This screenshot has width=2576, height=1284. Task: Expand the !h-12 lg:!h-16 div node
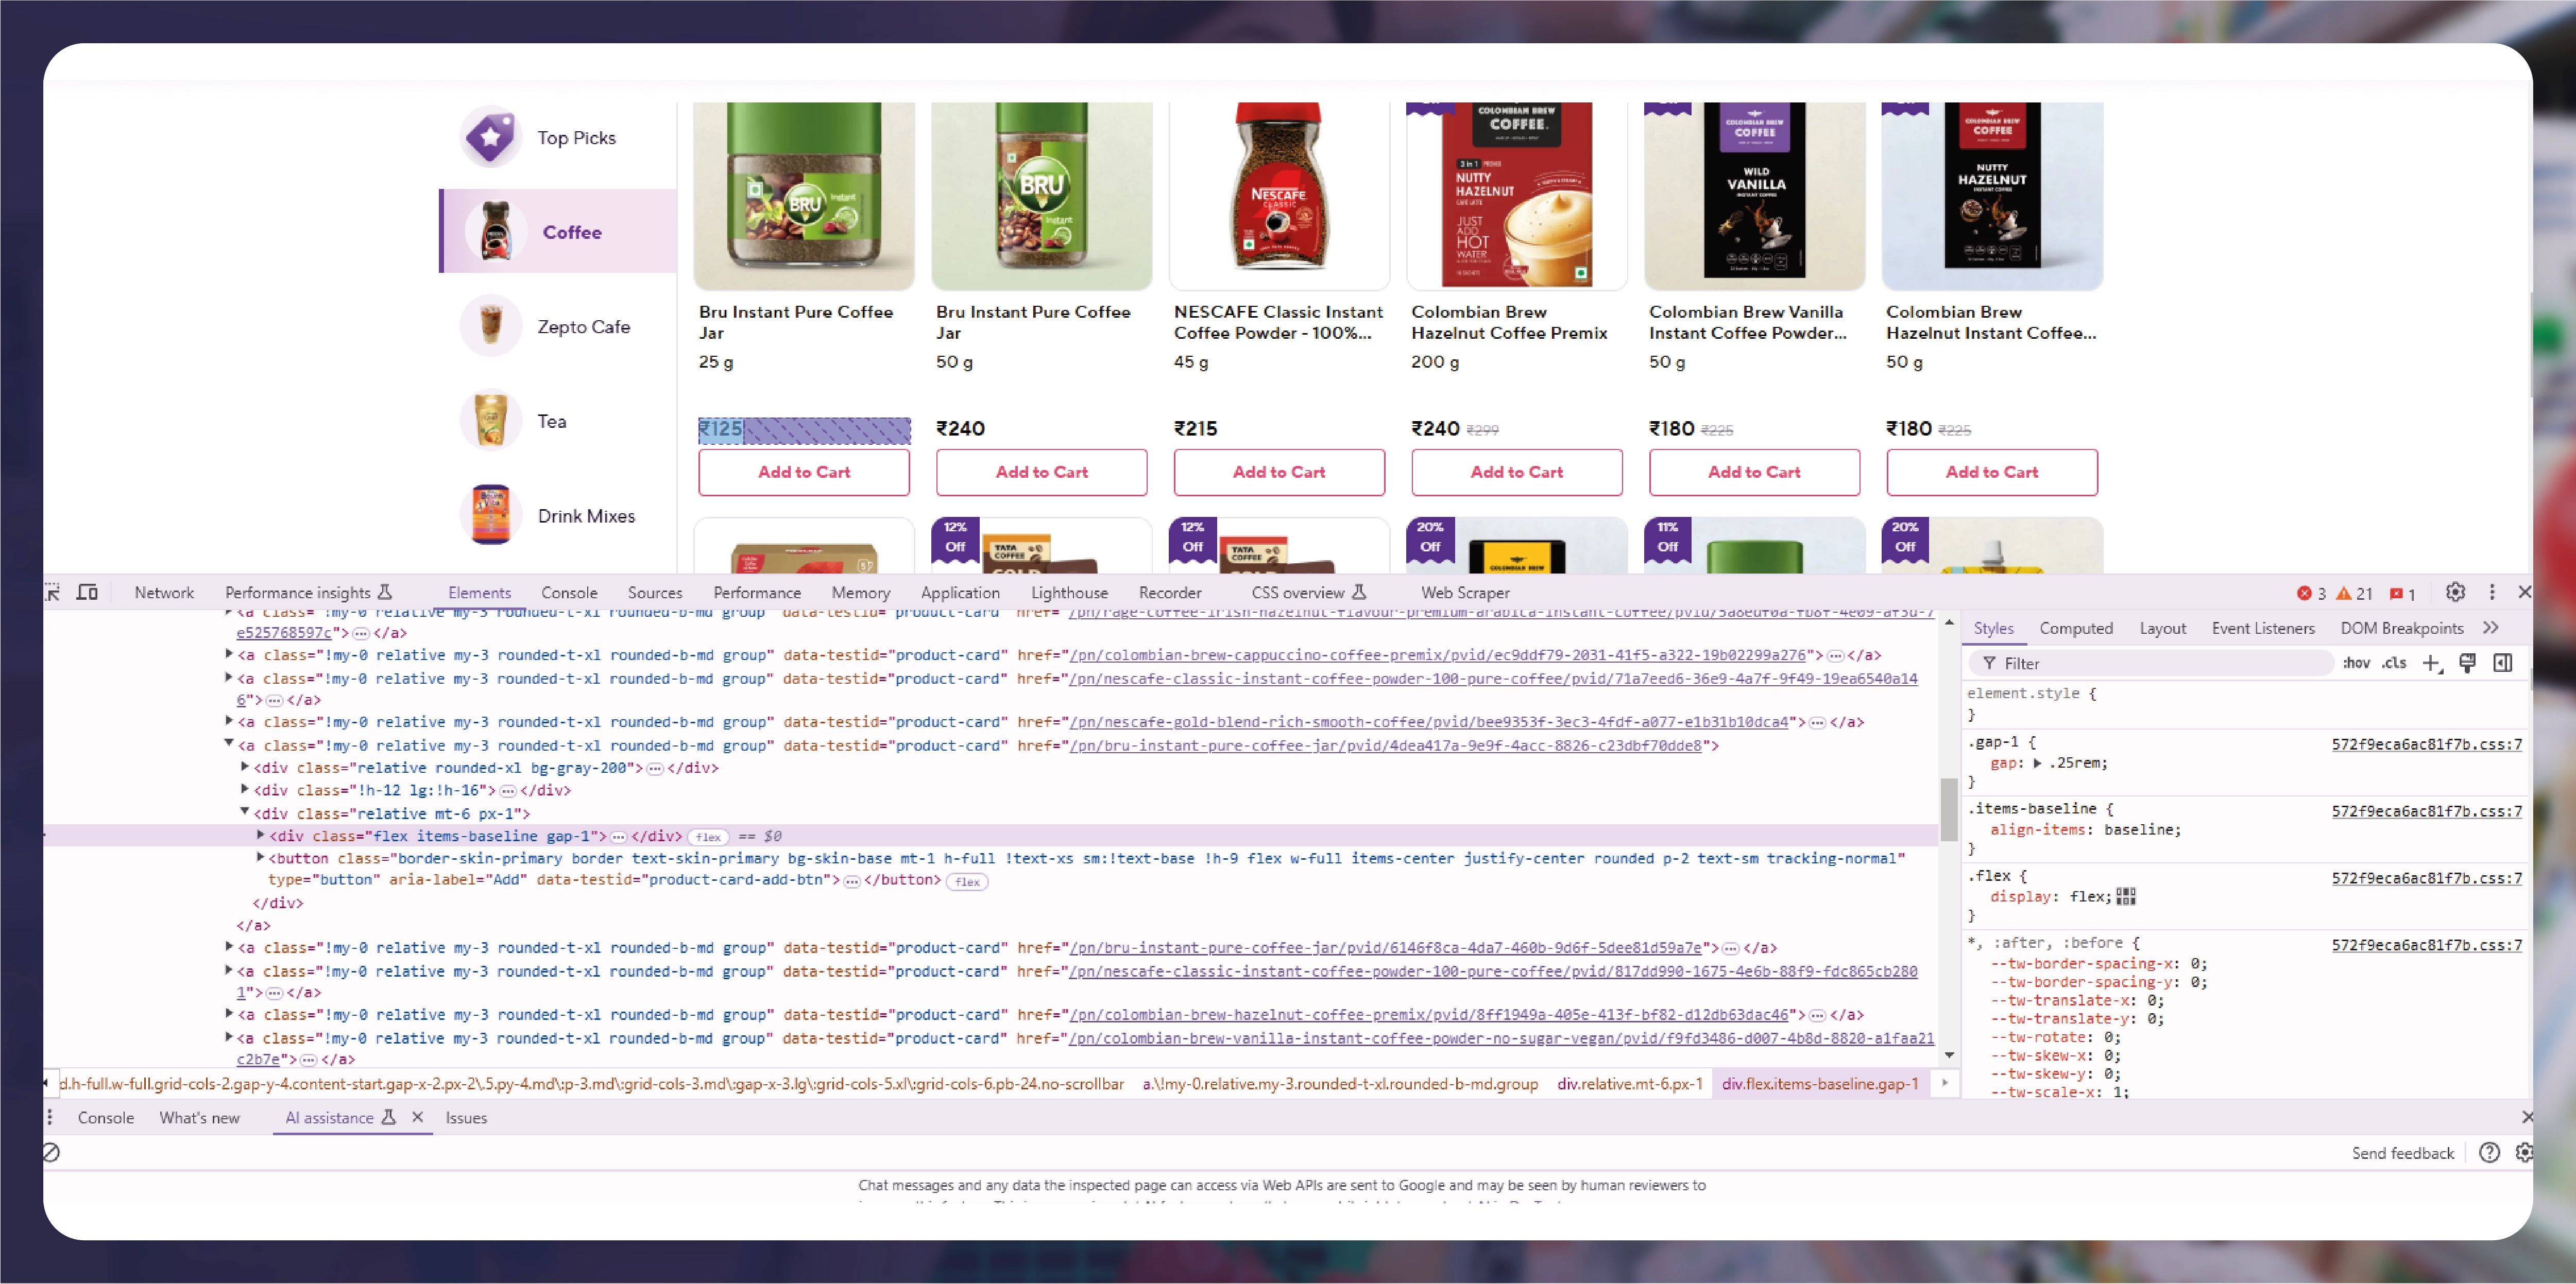coord(245,789)
